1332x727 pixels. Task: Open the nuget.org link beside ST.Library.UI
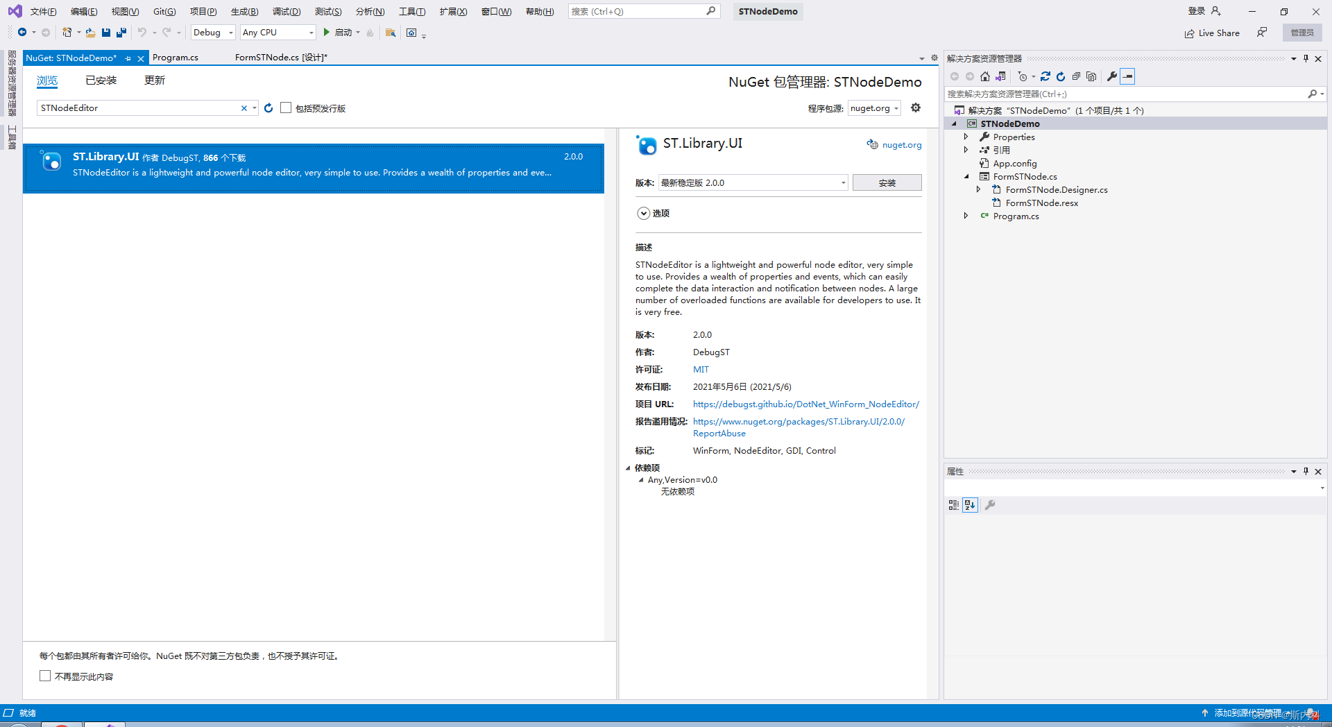[901, 145]
